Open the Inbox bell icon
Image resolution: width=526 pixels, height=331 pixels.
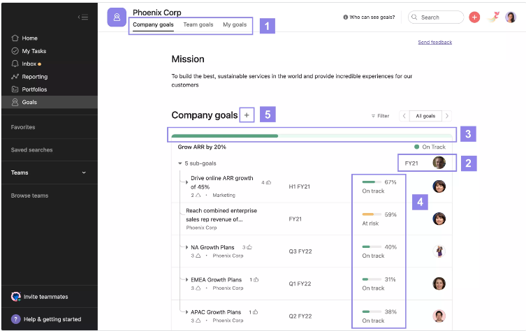coord(15,64)
